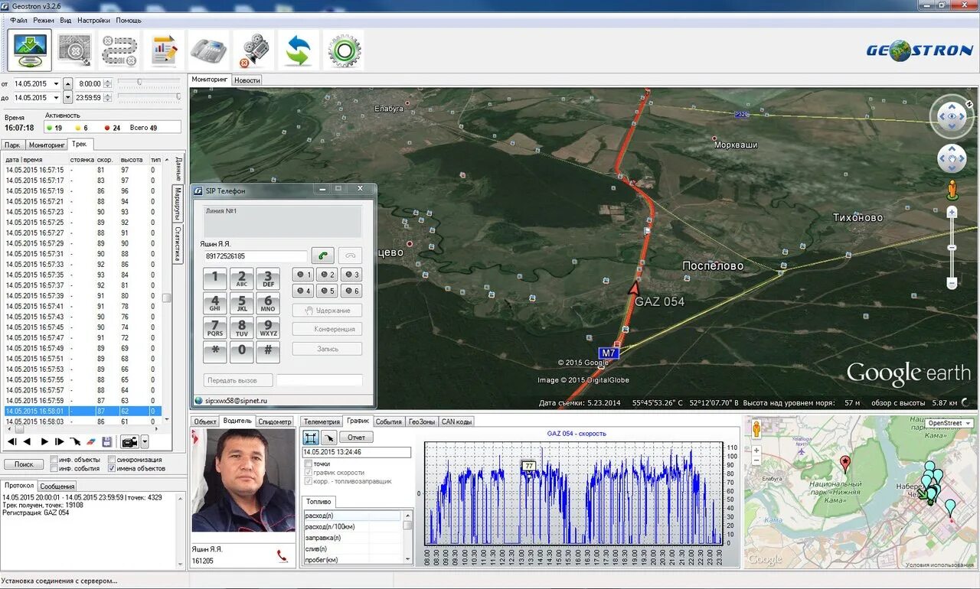Viewport: 980px width, 589px height.
Task: Open the SIP telephone toolbar icon
Action: pos(208,50)
